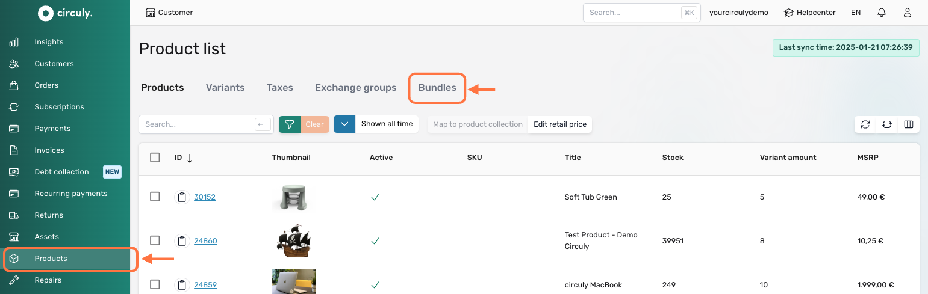Go to Subscriptions in the sidebar
This screenshot has height=294, width=928.
pos(59,107)
